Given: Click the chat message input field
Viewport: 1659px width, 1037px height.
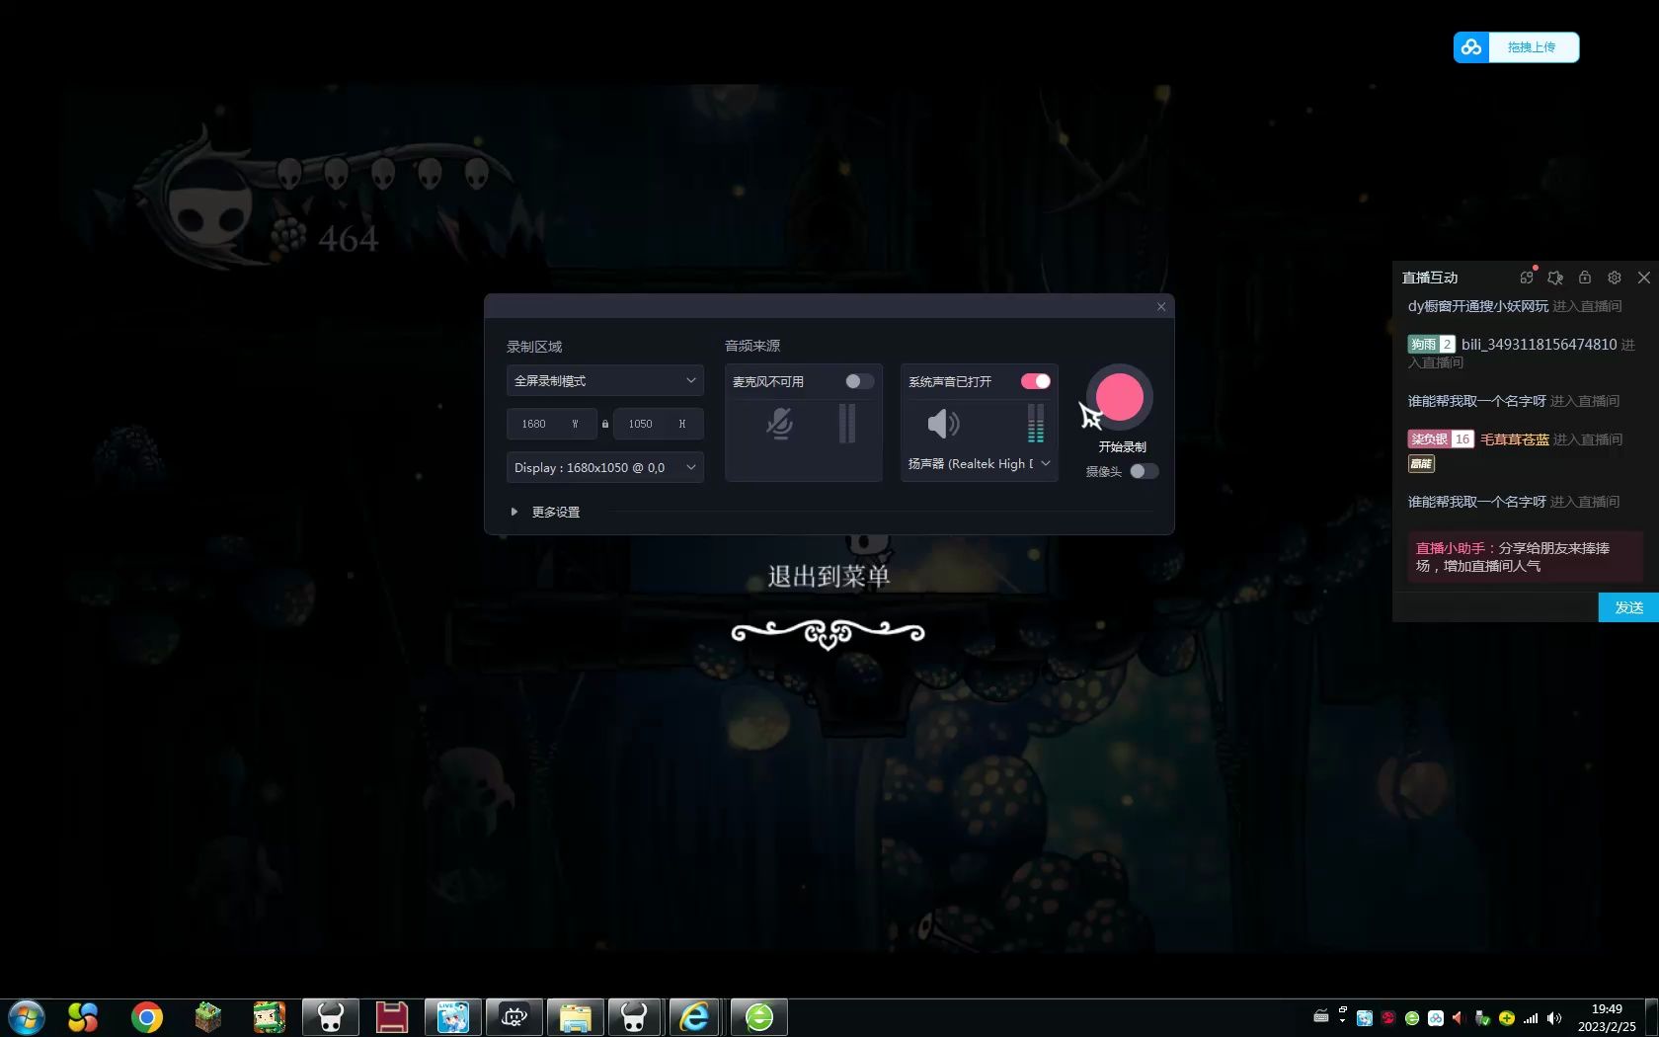Looking at the screenshot, I should (1495, 607).
